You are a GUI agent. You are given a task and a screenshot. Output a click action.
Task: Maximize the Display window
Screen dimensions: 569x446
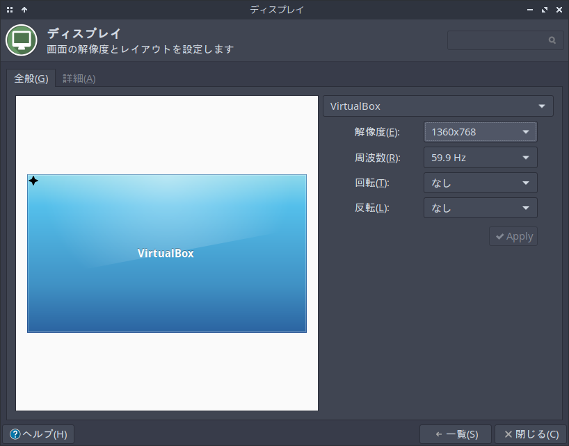coord(545,10)
